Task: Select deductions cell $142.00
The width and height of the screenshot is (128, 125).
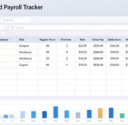Action: (114, 46)
